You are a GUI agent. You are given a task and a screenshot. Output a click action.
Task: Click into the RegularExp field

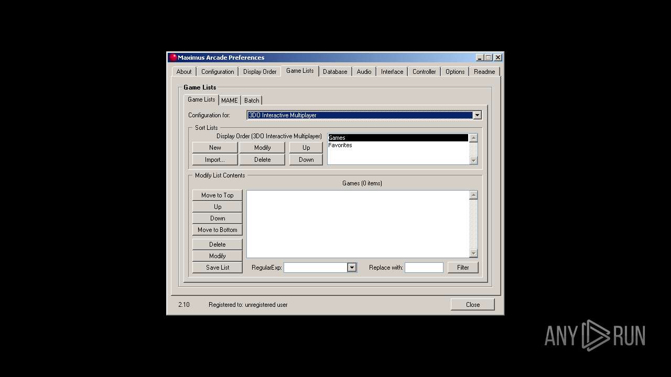[316, 268]
